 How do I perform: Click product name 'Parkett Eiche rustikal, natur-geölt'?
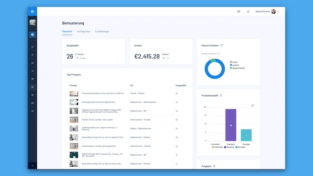(97, 119)
